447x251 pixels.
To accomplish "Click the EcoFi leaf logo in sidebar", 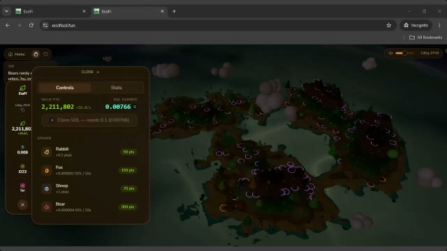I will tap(22, 90).
